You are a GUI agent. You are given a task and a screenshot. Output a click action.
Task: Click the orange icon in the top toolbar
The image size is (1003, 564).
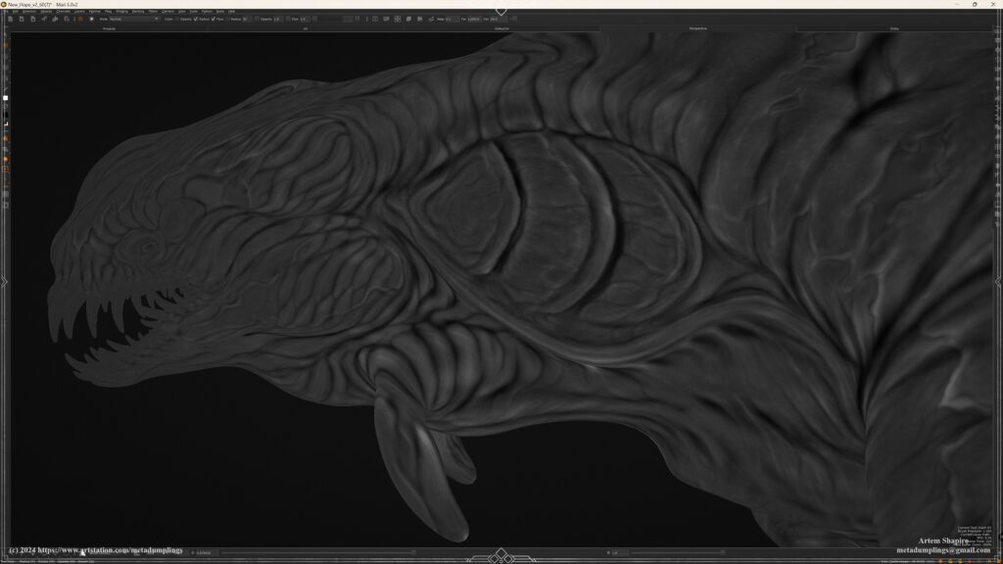(80, 19)
